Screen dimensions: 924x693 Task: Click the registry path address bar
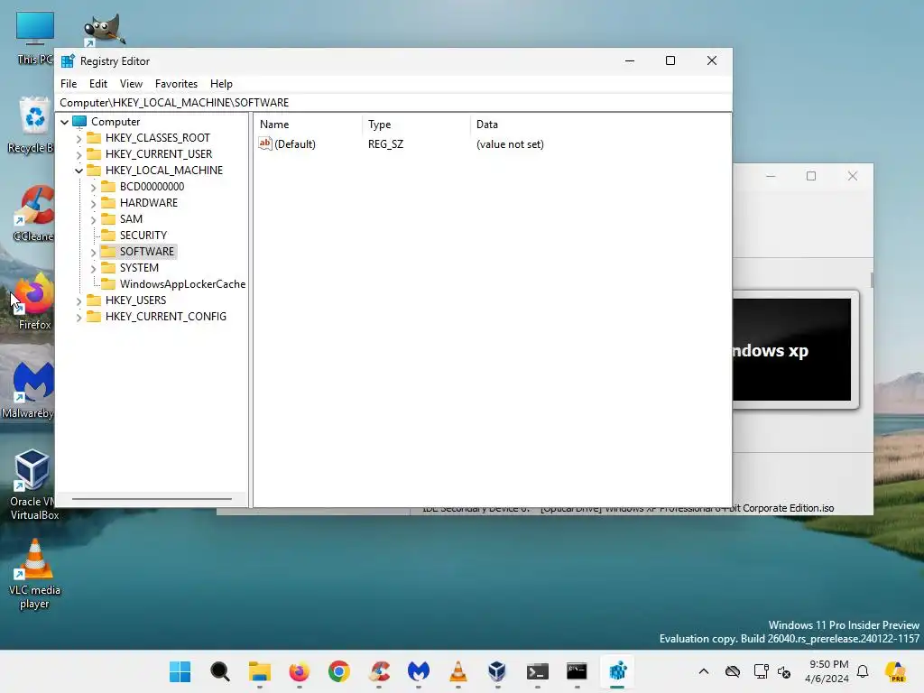393,103
